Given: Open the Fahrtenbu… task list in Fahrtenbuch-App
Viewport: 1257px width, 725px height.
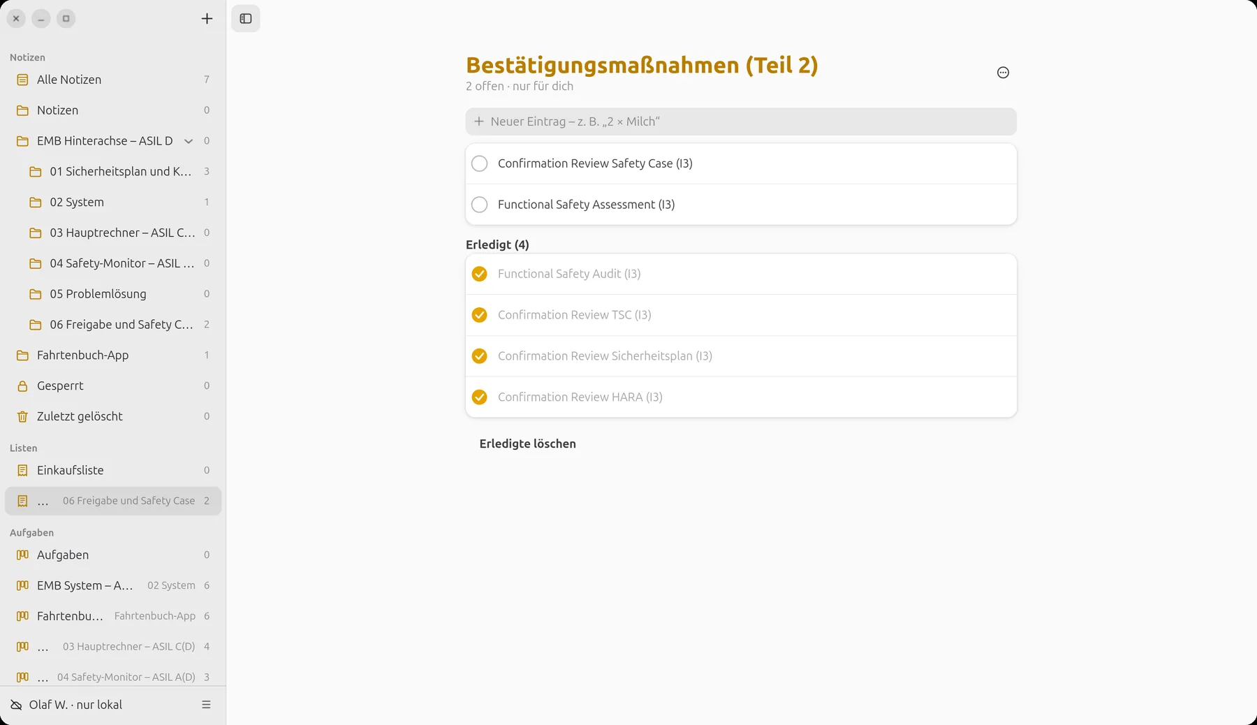Looking at the screenshot, I should 113,616.
